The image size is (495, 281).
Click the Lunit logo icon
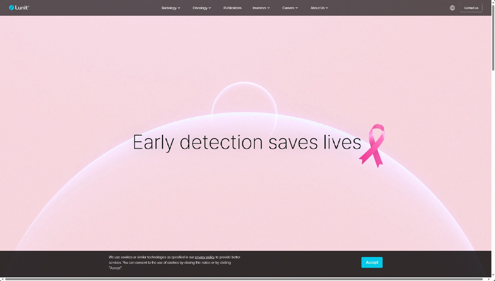(11, 8)
